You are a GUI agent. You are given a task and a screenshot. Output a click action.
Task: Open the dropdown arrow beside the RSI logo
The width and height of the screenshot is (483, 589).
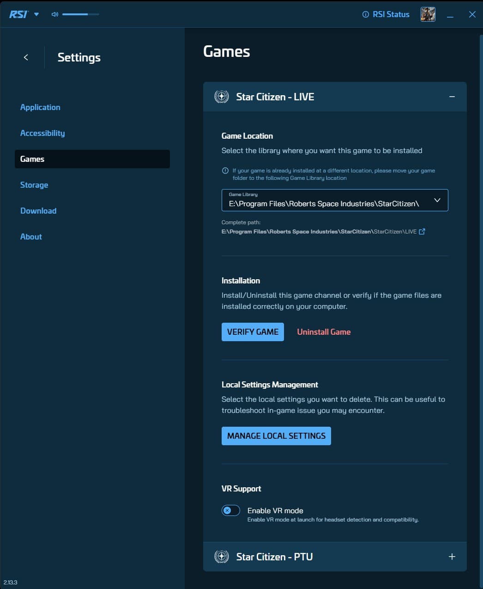tap(36, 14)
